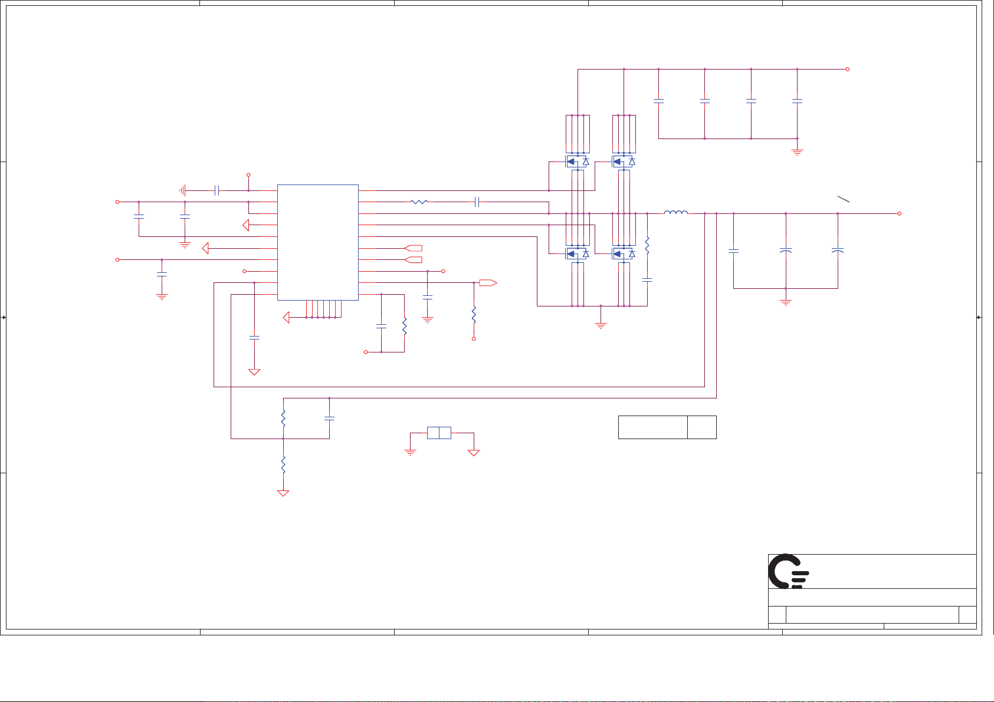Select the upper left-pointing input port flag
The width and height of the screenshot is (994, 702).
[414, 248]
